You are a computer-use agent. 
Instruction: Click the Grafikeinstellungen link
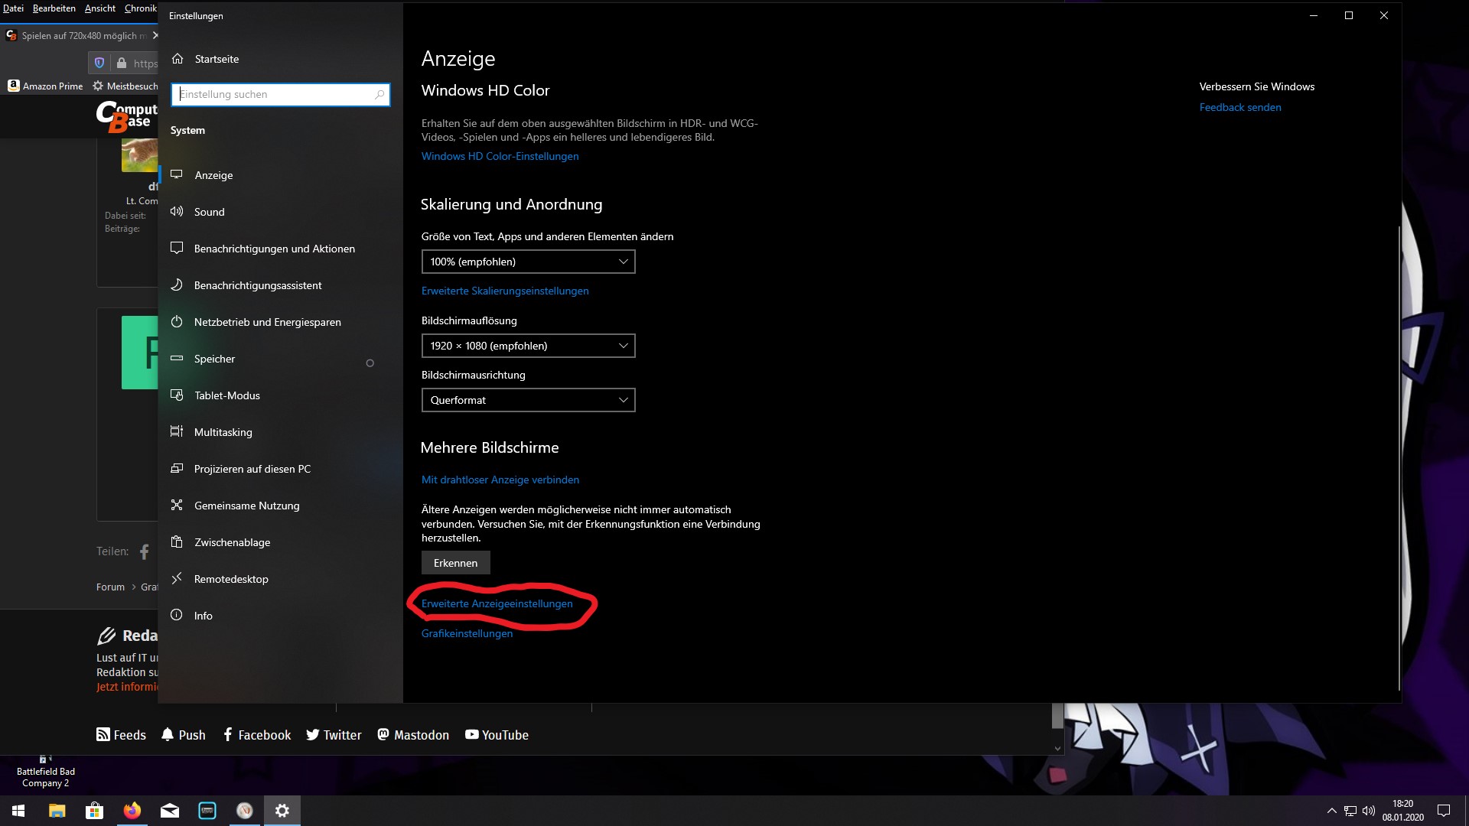(467, 633)
